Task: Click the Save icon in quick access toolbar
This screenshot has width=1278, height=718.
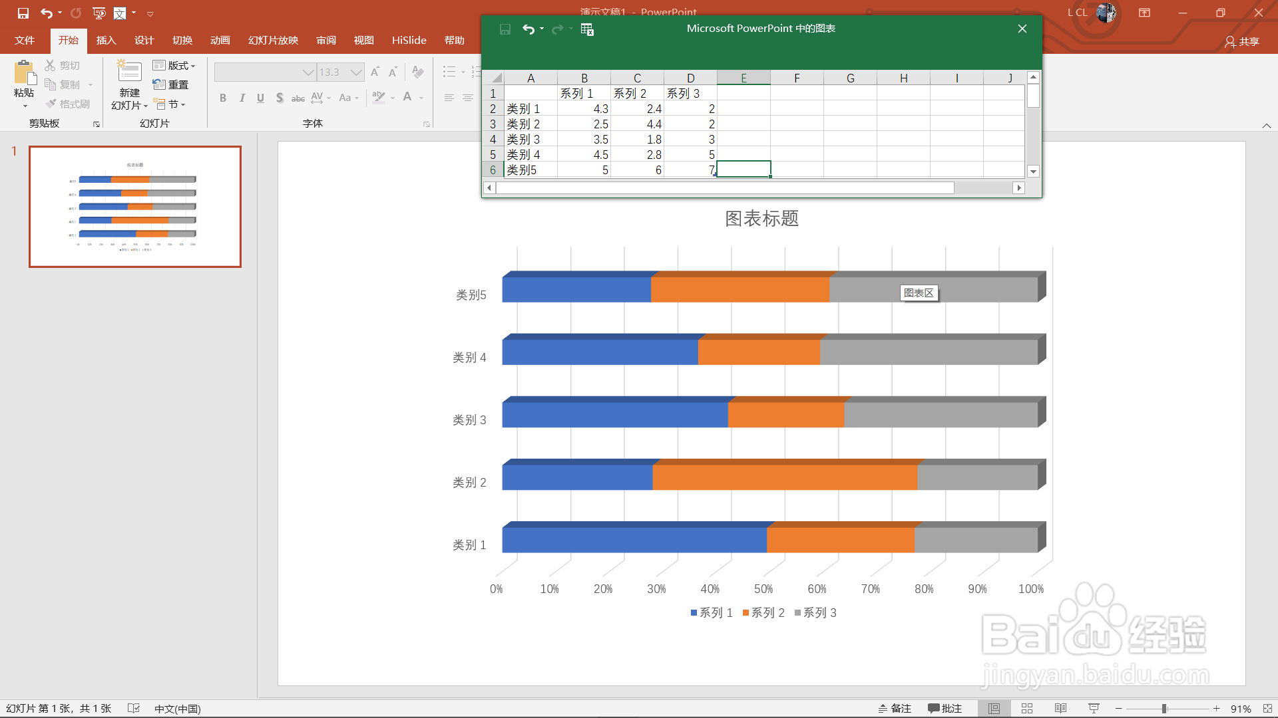Action: point(23,13)
